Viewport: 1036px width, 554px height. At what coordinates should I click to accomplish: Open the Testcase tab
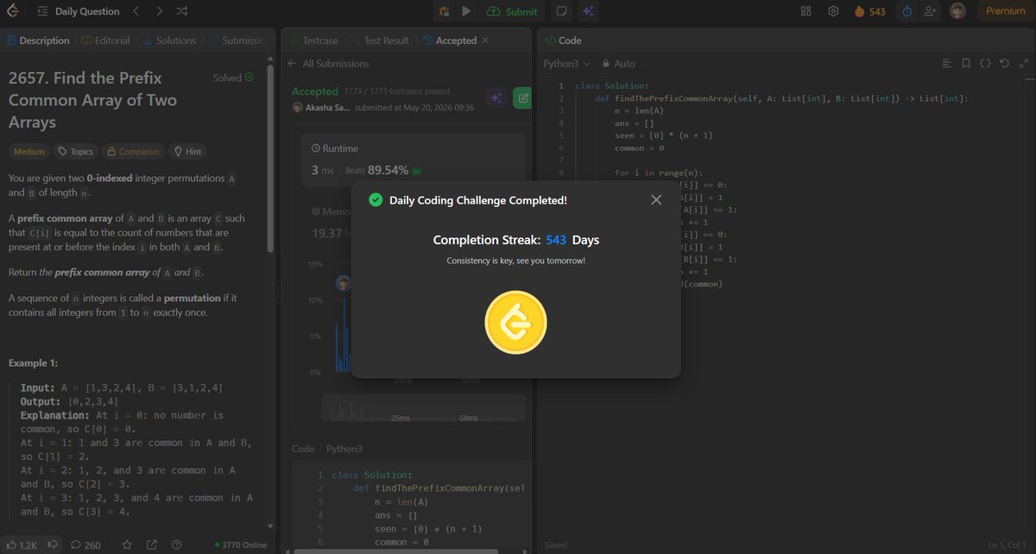[313, 41]
